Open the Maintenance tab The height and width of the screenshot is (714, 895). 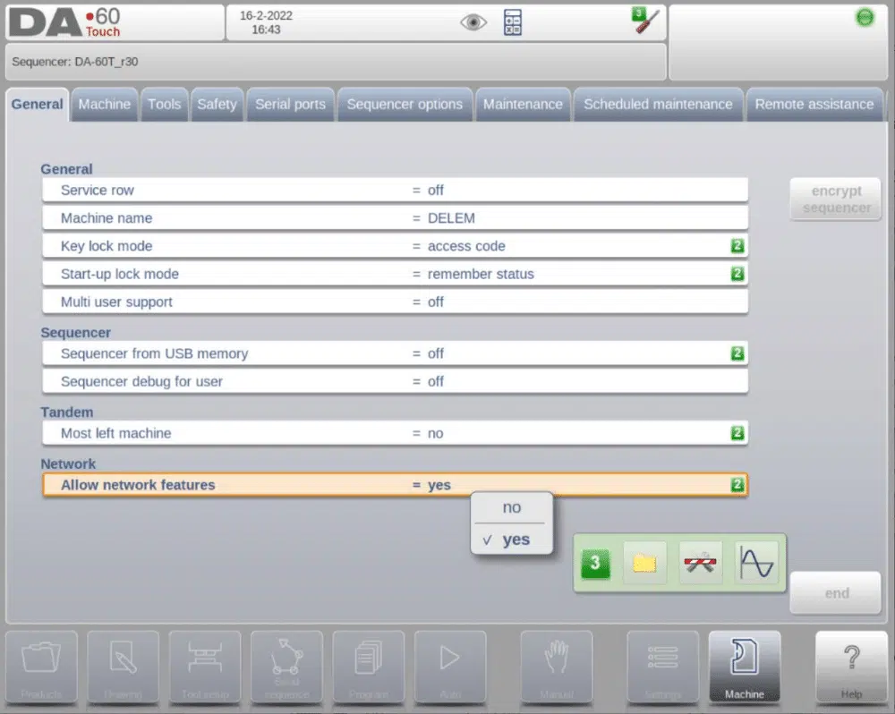pos(523,105)
